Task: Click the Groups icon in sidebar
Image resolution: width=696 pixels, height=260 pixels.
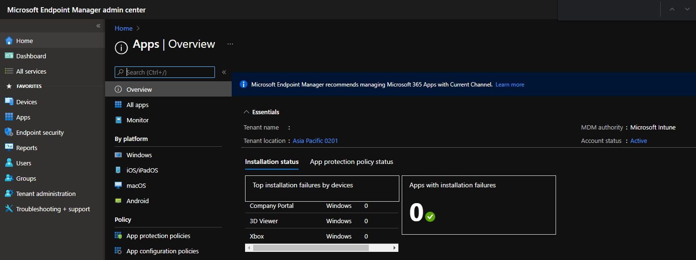Action: pyautogui.click(x=9, y=178)
